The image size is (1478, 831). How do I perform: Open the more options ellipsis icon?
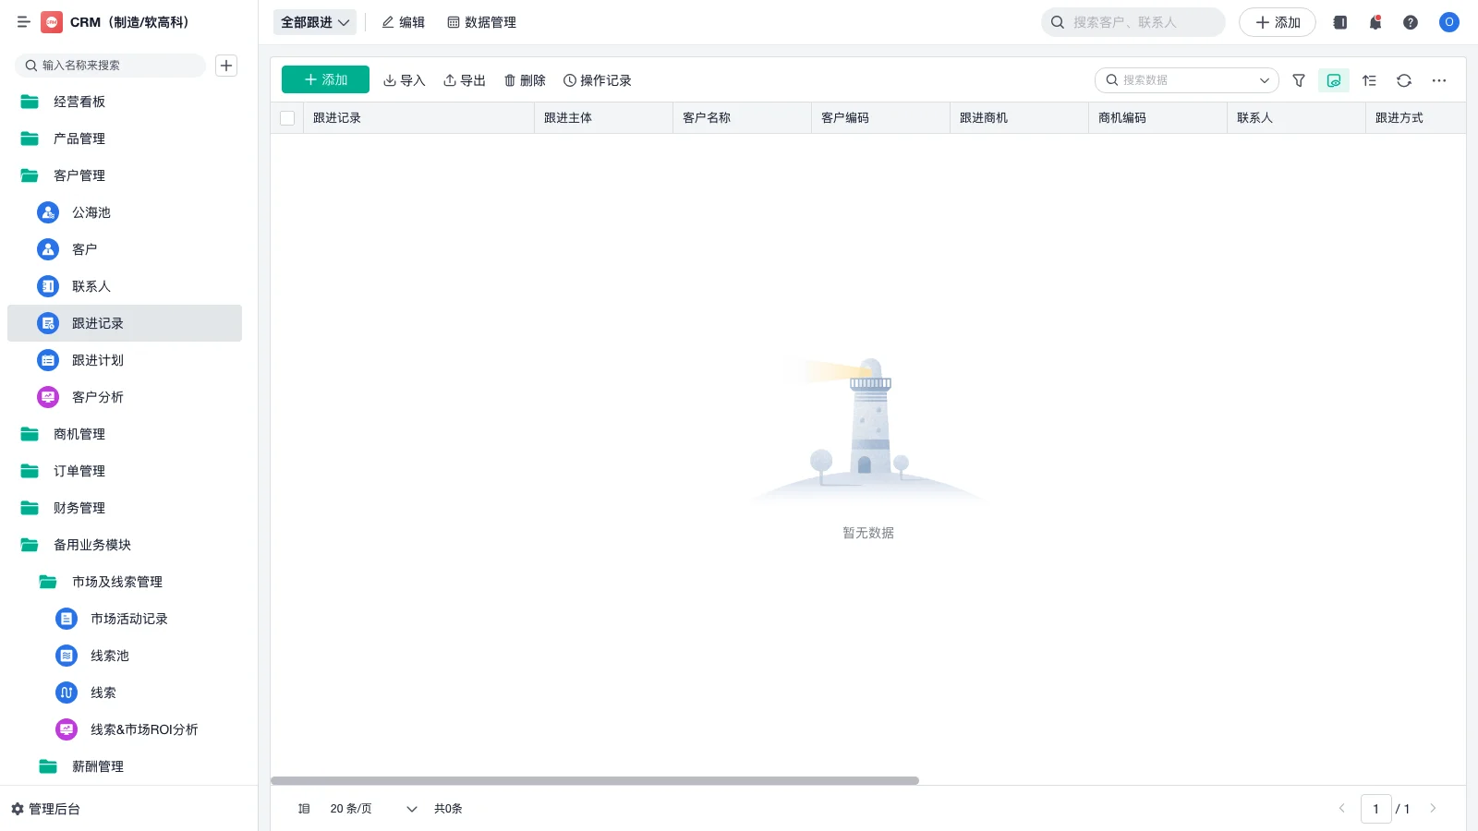(x=1438, y=81)
